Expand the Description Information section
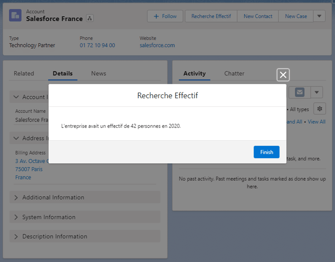Image resolution: width=335 pixels, height=262 pixels. pos(85,236)
